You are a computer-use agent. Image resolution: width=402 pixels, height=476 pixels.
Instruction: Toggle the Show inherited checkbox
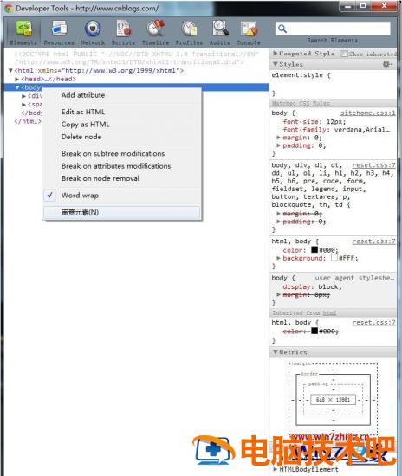pos(344,54)
